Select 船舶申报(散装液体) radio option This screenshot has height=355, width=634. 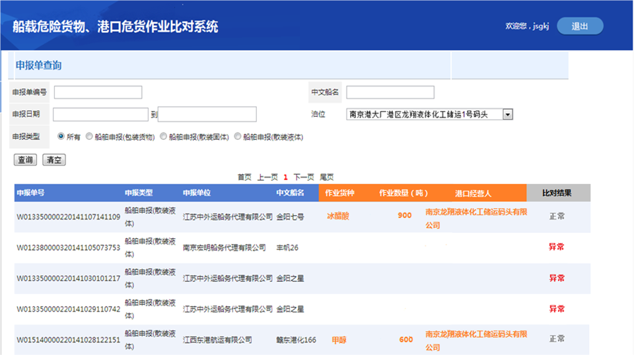237,137
